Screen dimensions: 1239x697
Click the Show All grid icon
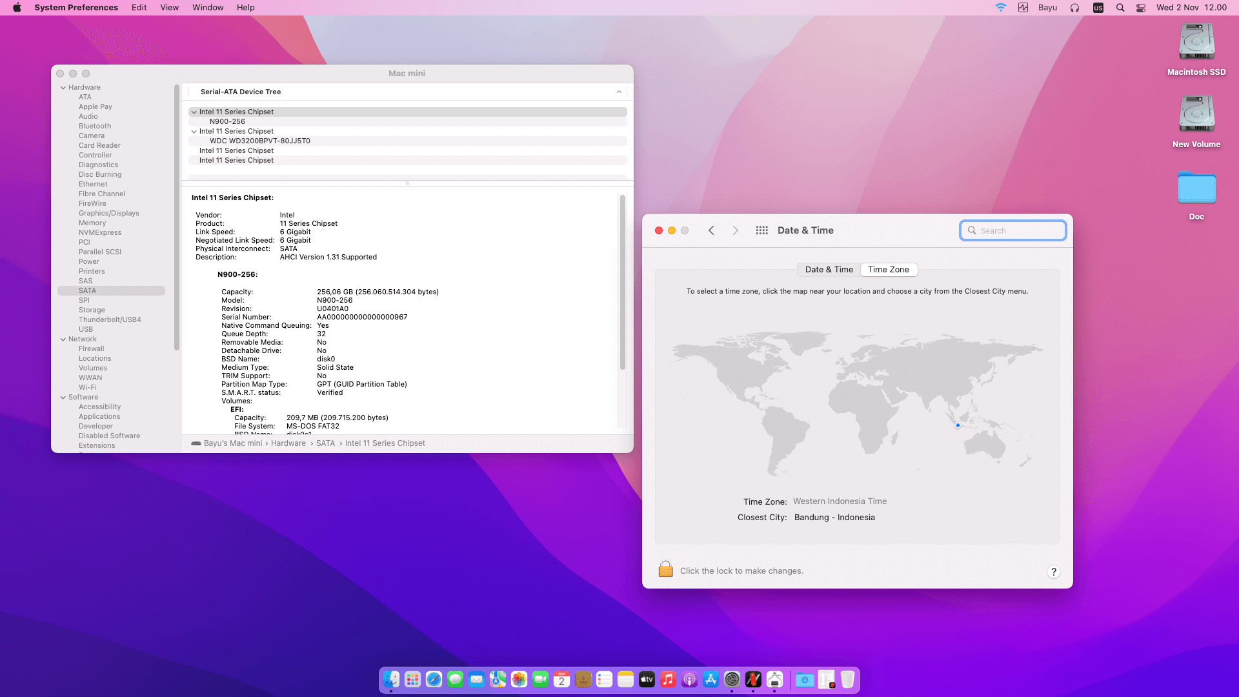coord(761,230)
